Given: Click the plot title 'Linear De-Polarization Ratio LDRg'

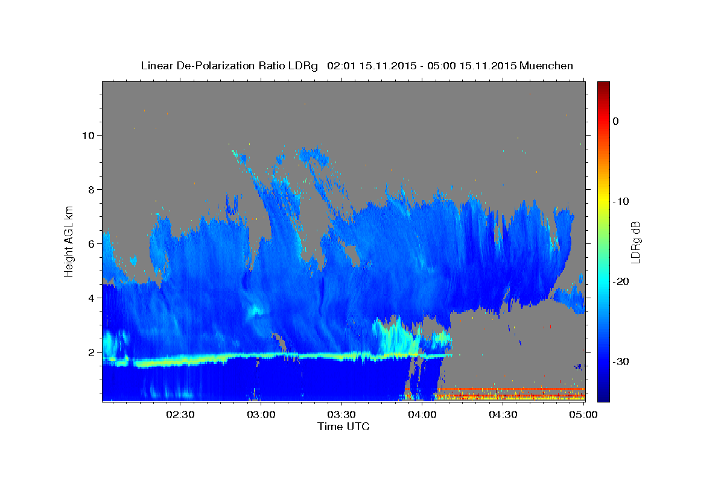Looking at the screenshot, I should pos(229,66).
